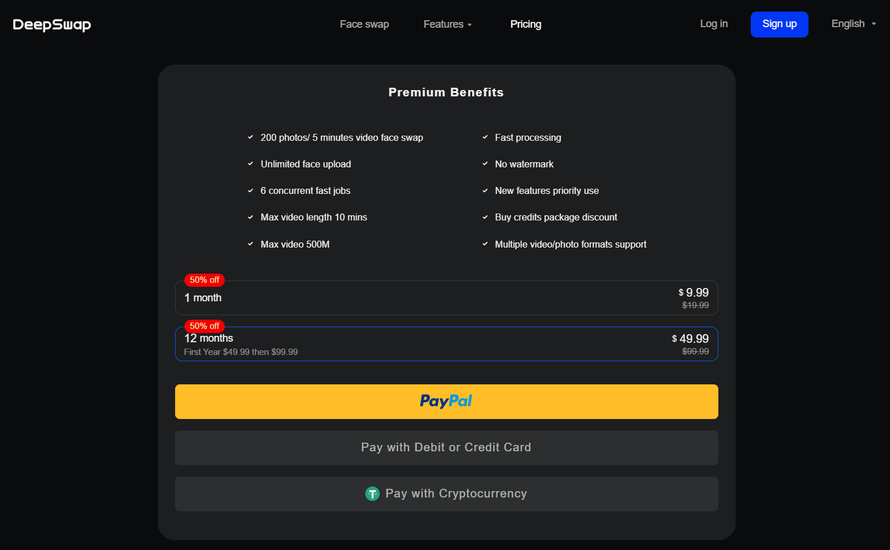Go to the Face swap page
This screenshot has height=550, width=890.
364,24
